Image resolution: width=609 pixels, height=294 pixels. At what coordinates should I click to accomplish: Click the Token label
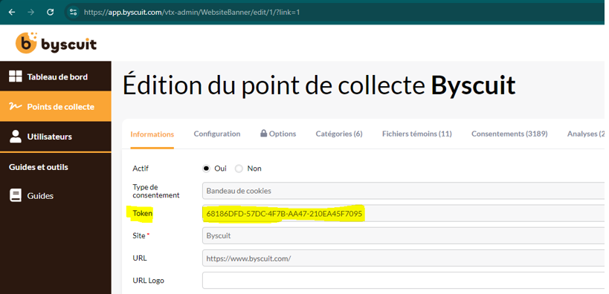(143, 213)
